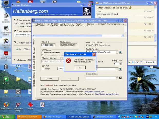
Task: Click the magnifier icon next to the directory field
Action: pos(120,69)
